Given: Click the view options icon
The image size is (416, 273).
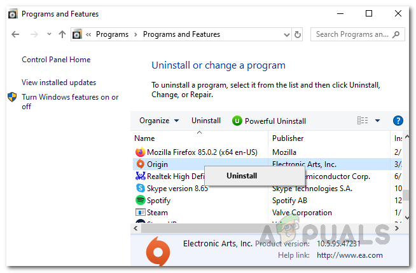Looking at the screenshot, I should [363, 121].
